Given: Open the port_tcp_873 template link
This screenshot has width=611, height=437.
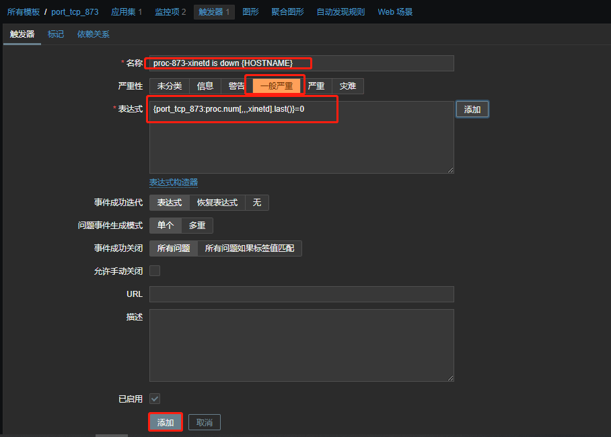Looking at the screenshot, I should pyautogui.click(x=75, y=12).
